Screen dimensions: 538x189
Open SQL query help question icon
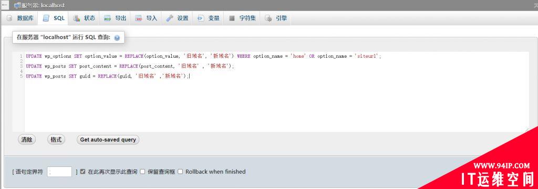(117, 38)
